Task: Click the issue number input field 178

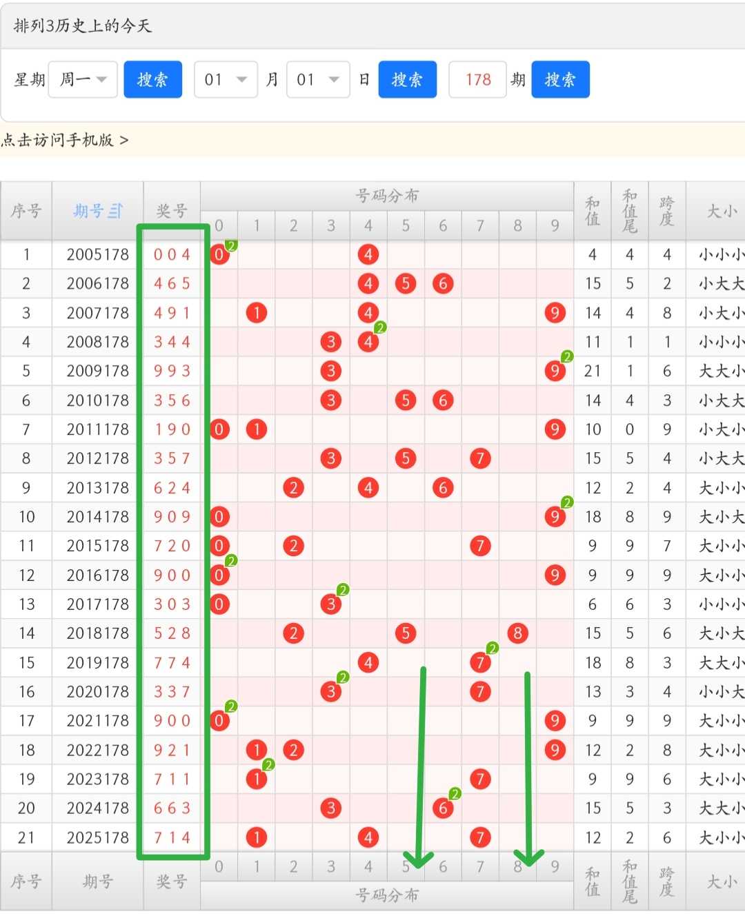Action: 478,79
